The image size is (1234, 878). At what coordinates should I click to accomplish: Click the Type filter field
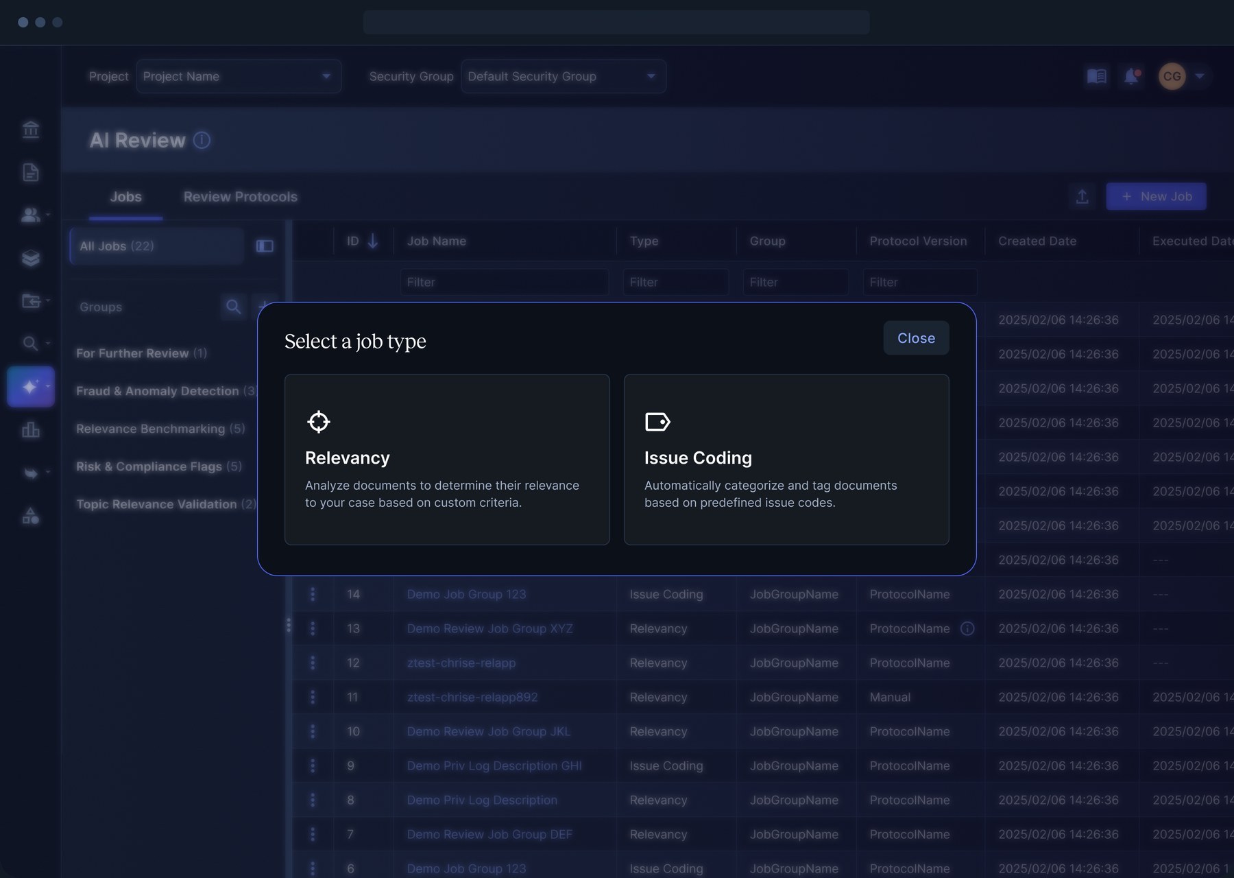675,282
